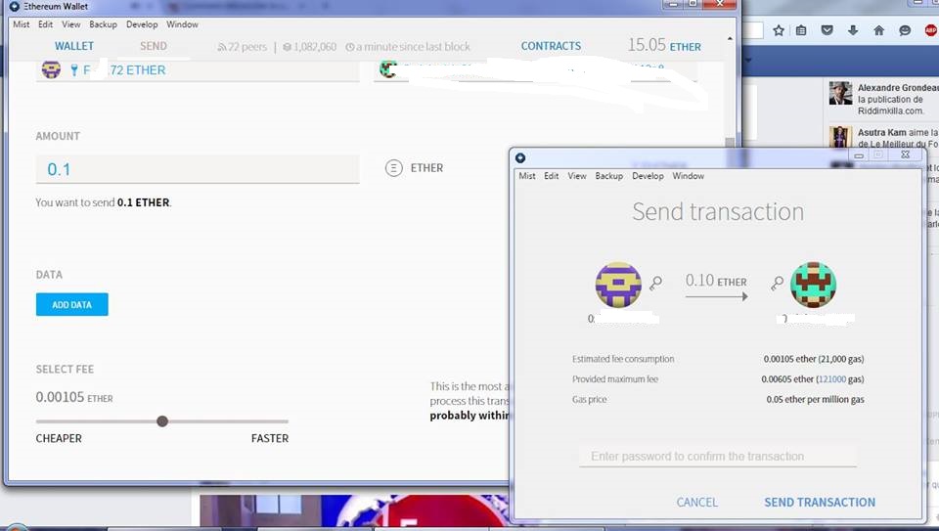Open View menu in main Ethereum Wallet window
The width and height of the screenshot is (939, 531).
(x=70, y=24)
